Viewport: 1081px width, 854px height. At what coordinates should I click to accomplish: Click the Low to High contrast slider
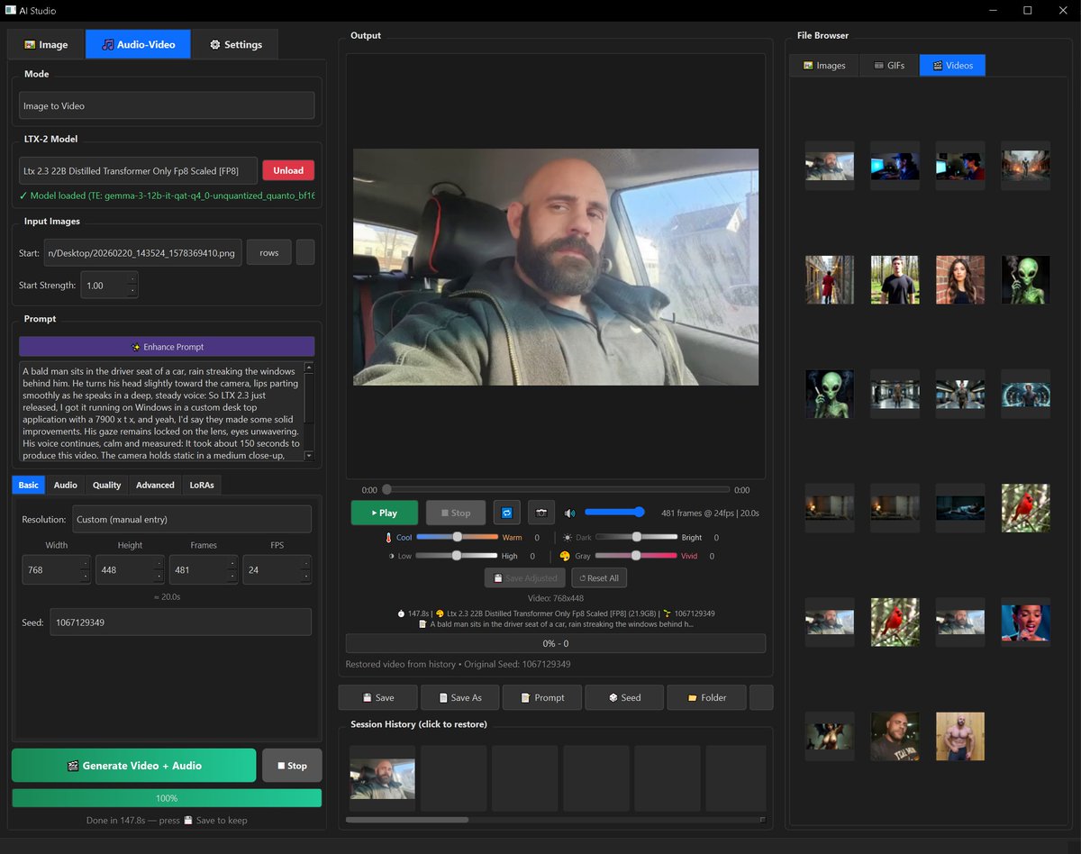tap(457, 556)
